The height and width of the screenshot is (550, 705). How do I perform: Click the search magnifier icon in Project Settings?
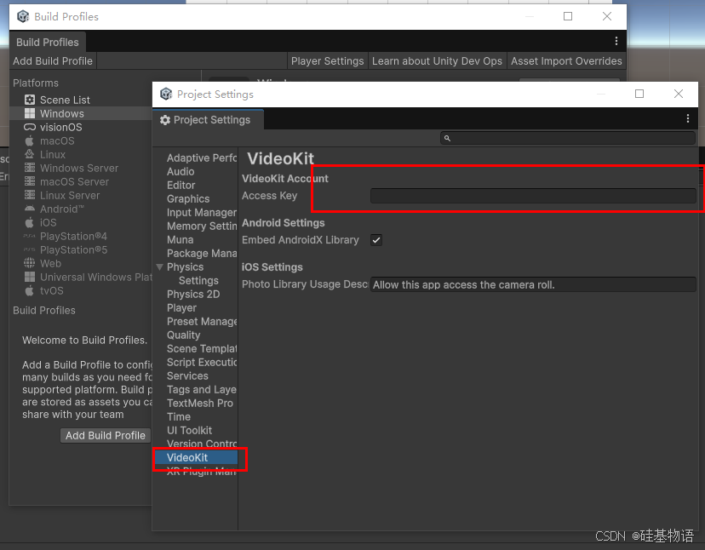(x=447, y=138)
